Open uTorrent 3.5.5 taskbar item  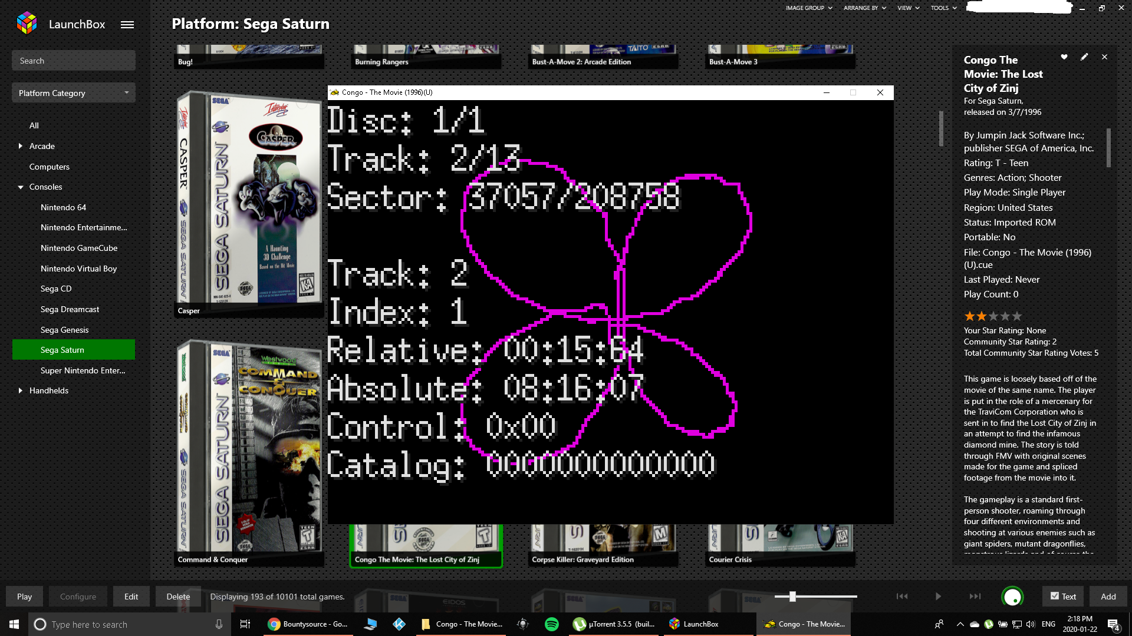click(x=614, y=624)
